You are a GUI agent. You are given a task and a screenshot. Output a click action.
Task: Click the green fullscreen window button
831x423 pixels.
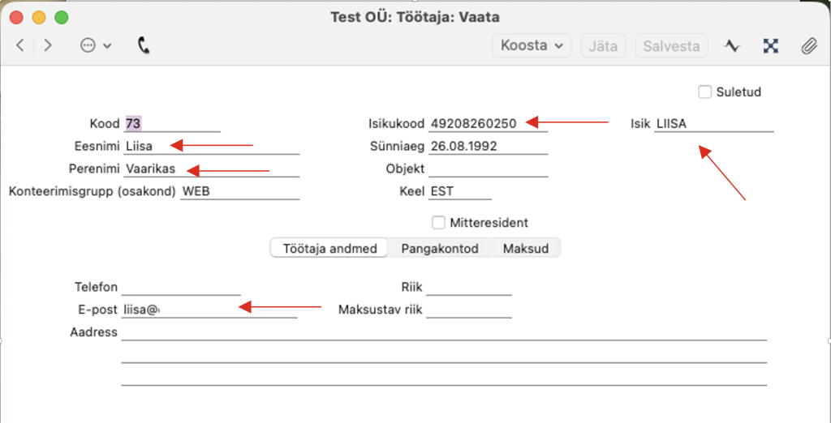(x=61, y=17)
